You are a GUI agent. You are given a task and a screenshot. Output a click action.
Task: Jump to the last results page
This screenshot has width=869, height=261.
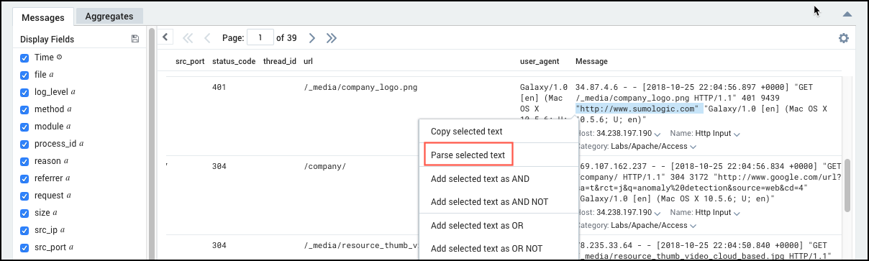point(332,37)
